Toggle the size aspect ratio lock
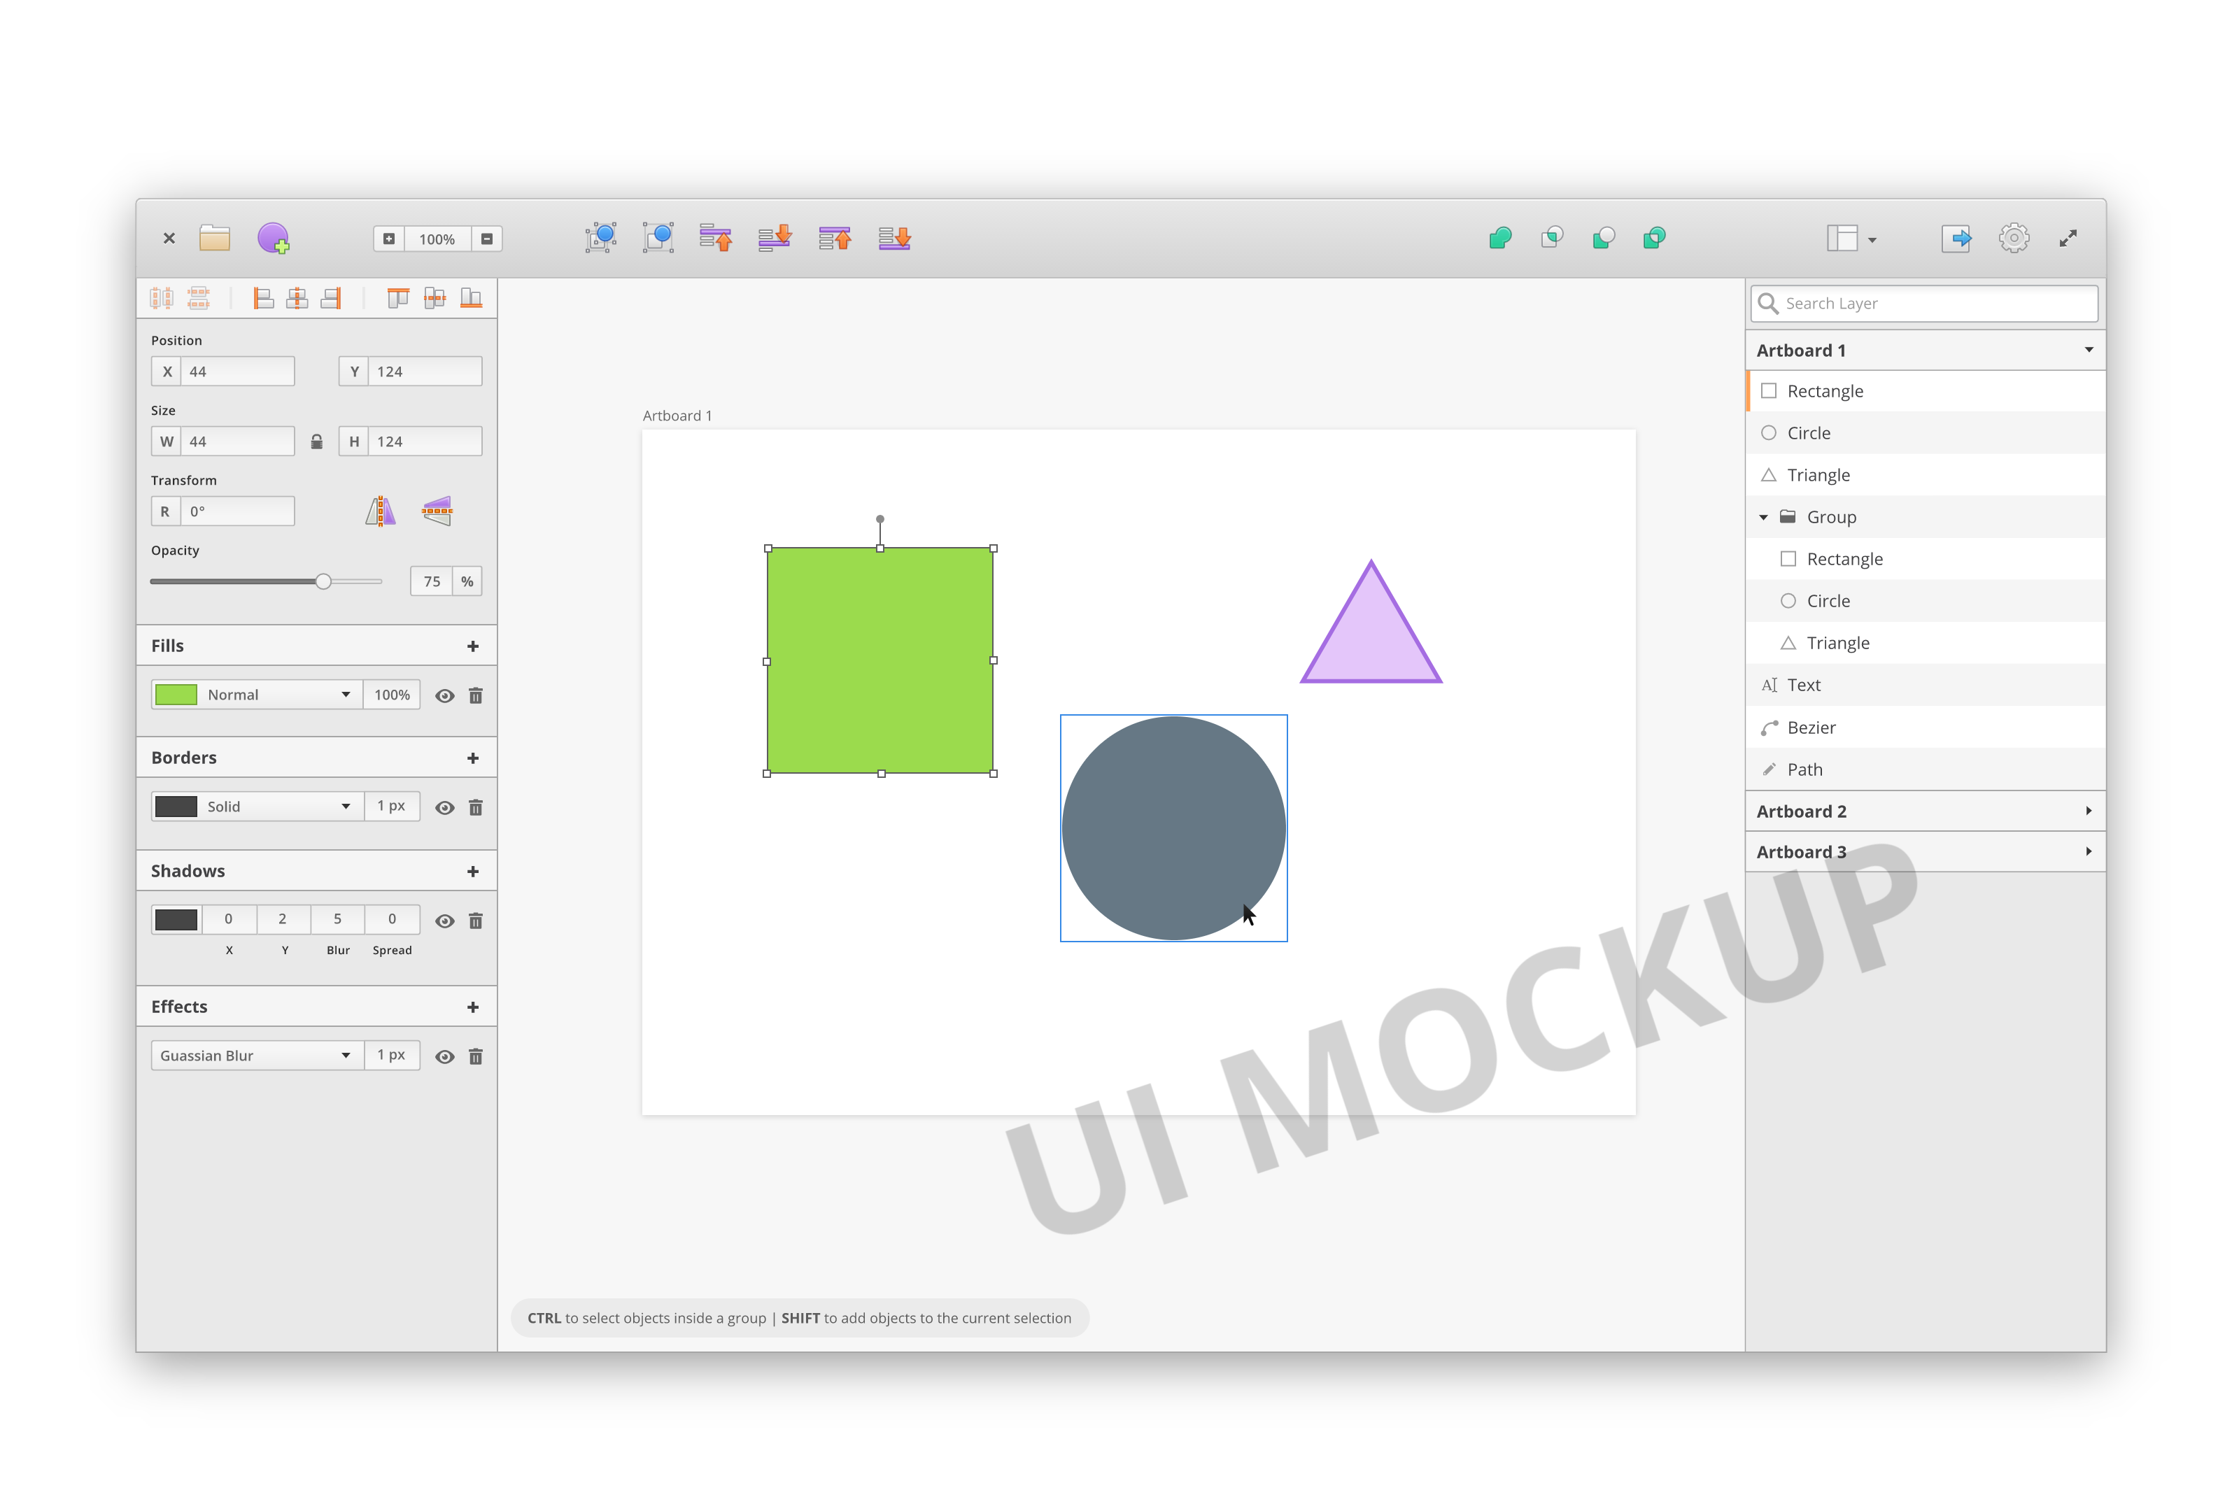 click(x=316, y=442)
